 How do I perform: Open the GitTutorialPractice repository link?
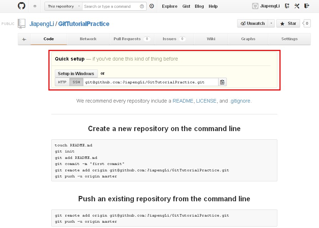[84, 24]
